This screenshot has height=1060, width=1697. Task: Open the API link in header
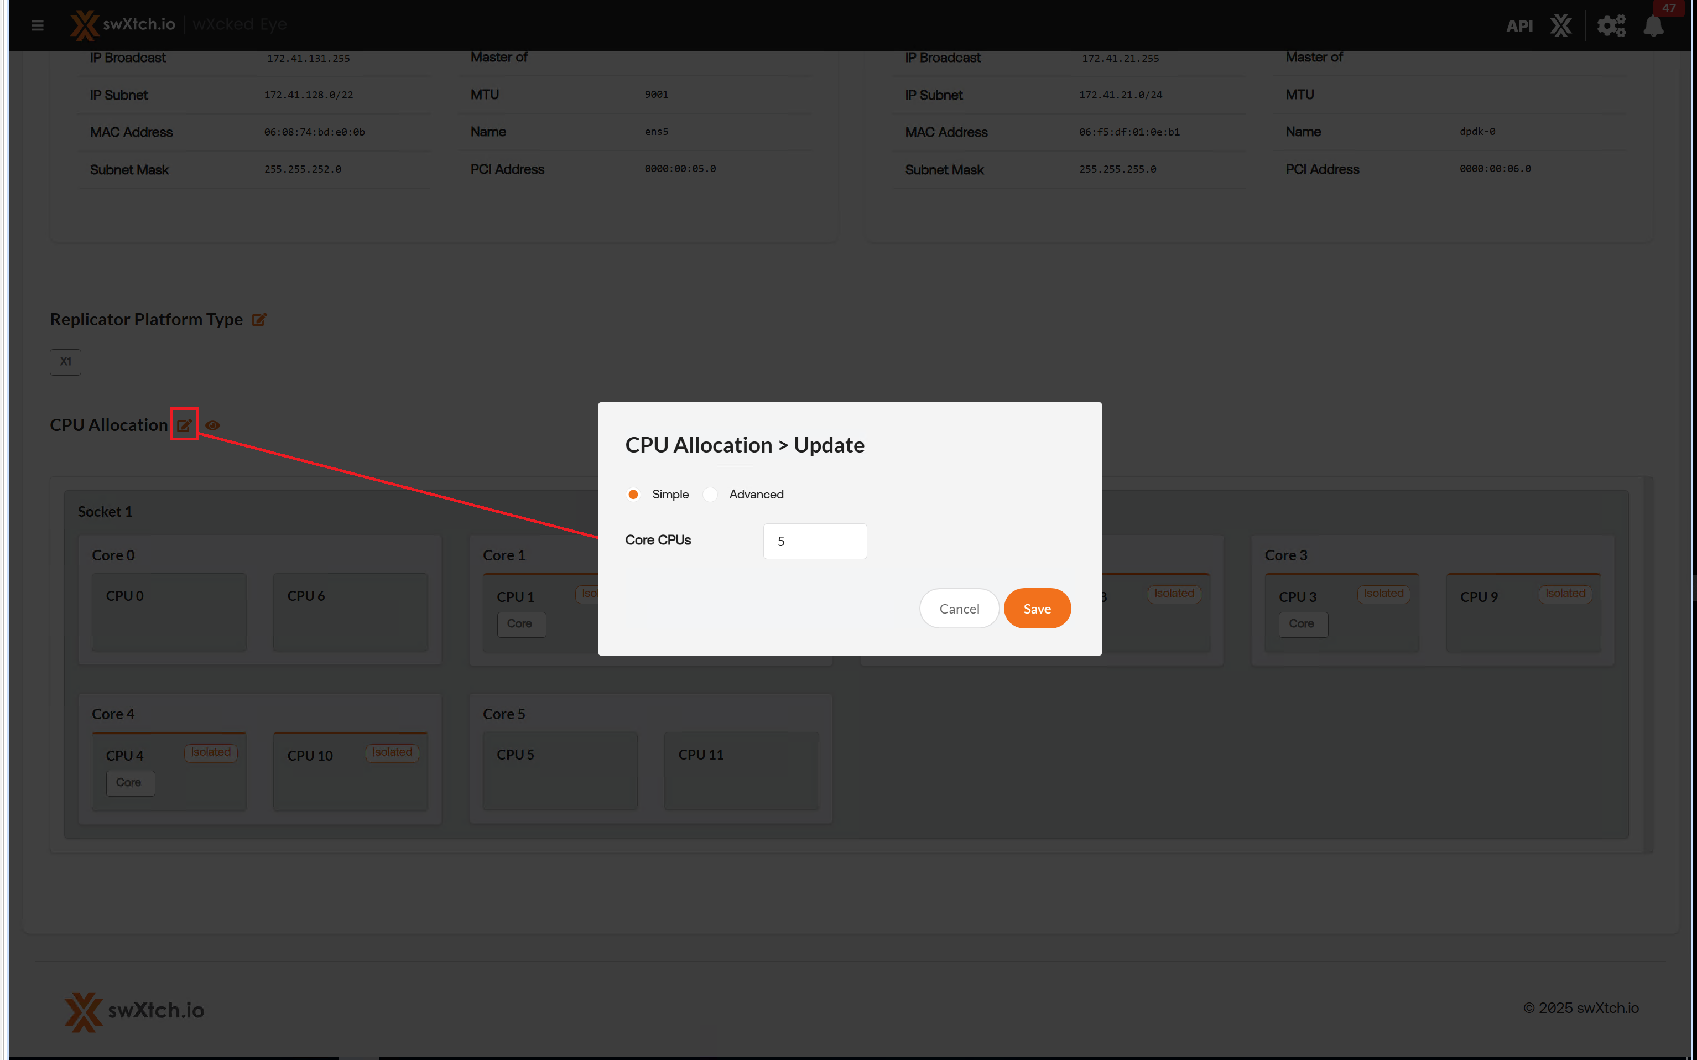[1519, 26]
